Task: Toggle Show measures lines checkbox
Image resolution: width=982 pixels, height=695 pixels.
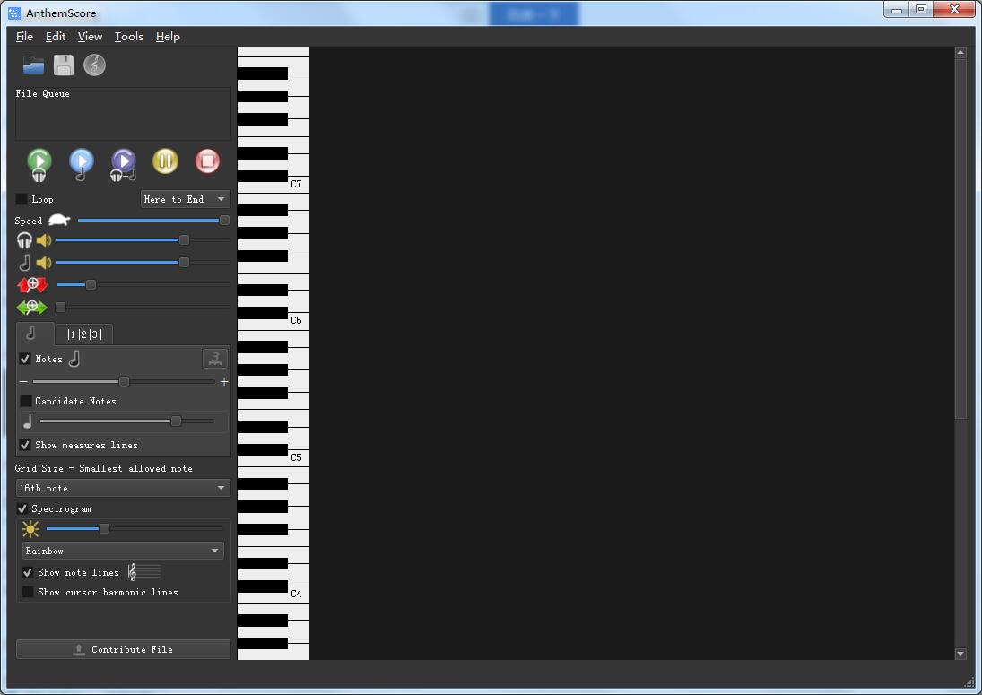Action: click(25, 445)
